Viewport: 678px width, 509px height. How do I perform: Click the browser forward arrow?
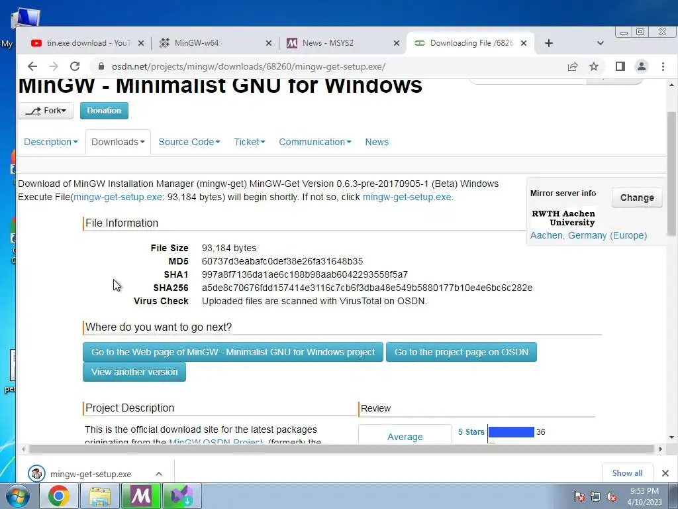[x=54, y=66]
